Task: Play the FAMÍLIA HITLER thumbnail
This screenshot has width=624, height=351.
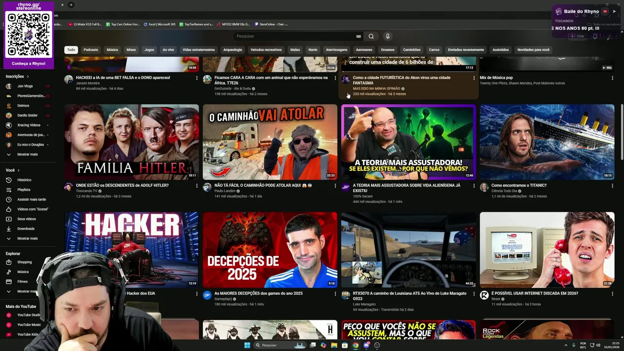Action: [132, 142]
